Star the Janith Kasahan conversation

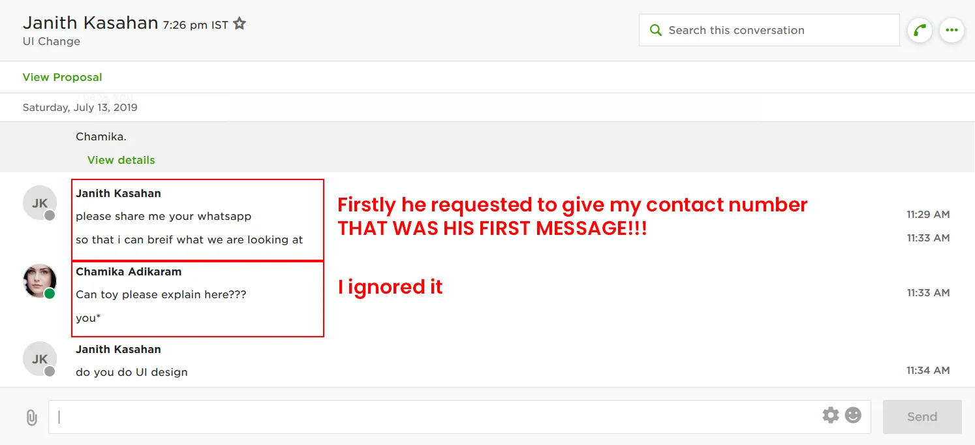(240, 24)
